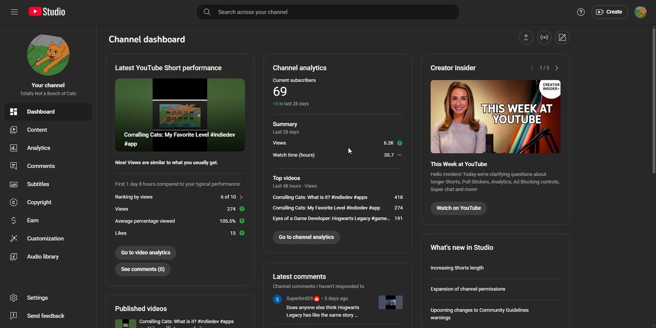This screenshot has height=328, width=656.
Task: Click the green Views up-arrow in Short performance
Action: point(242,209)
